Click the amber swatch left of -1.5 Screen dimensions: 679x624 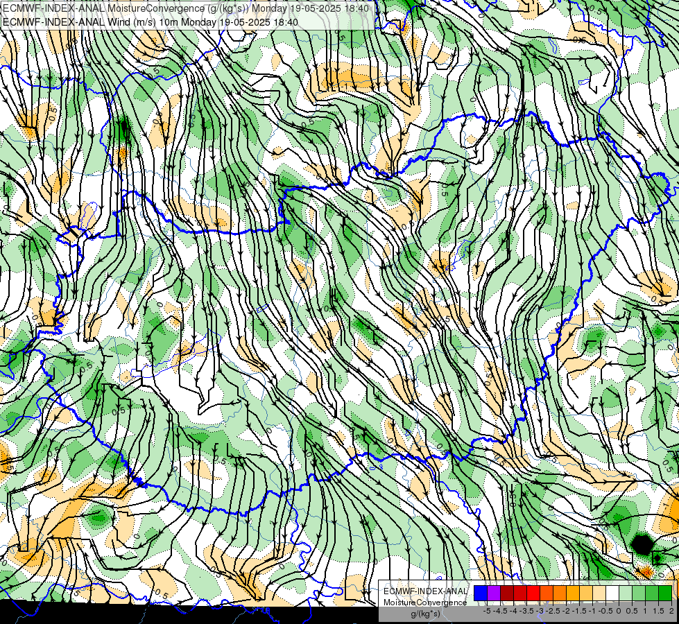573,593
